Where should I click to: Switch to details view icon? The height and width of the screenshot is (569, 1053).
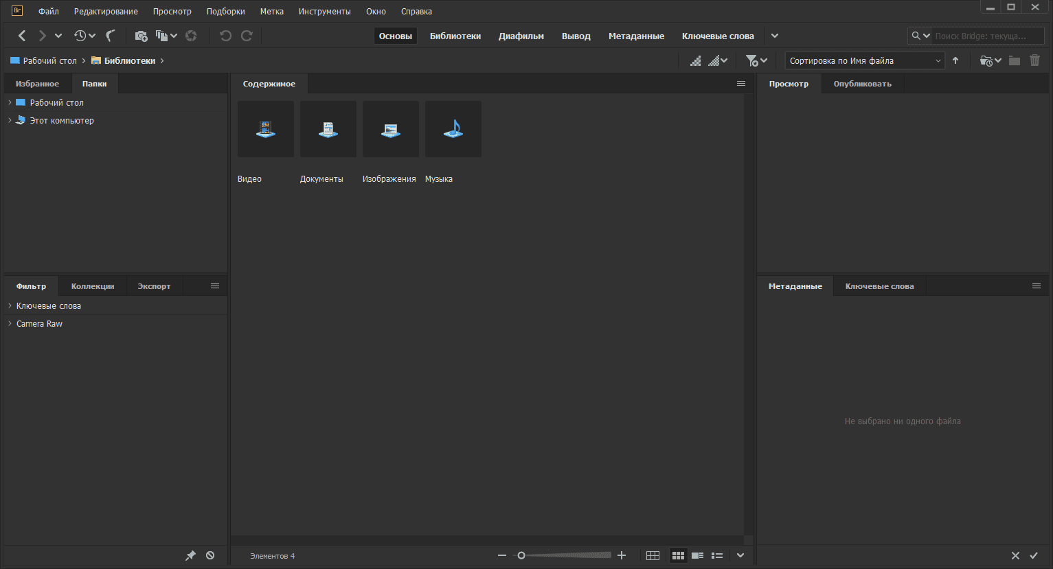(x=697, y=555)
